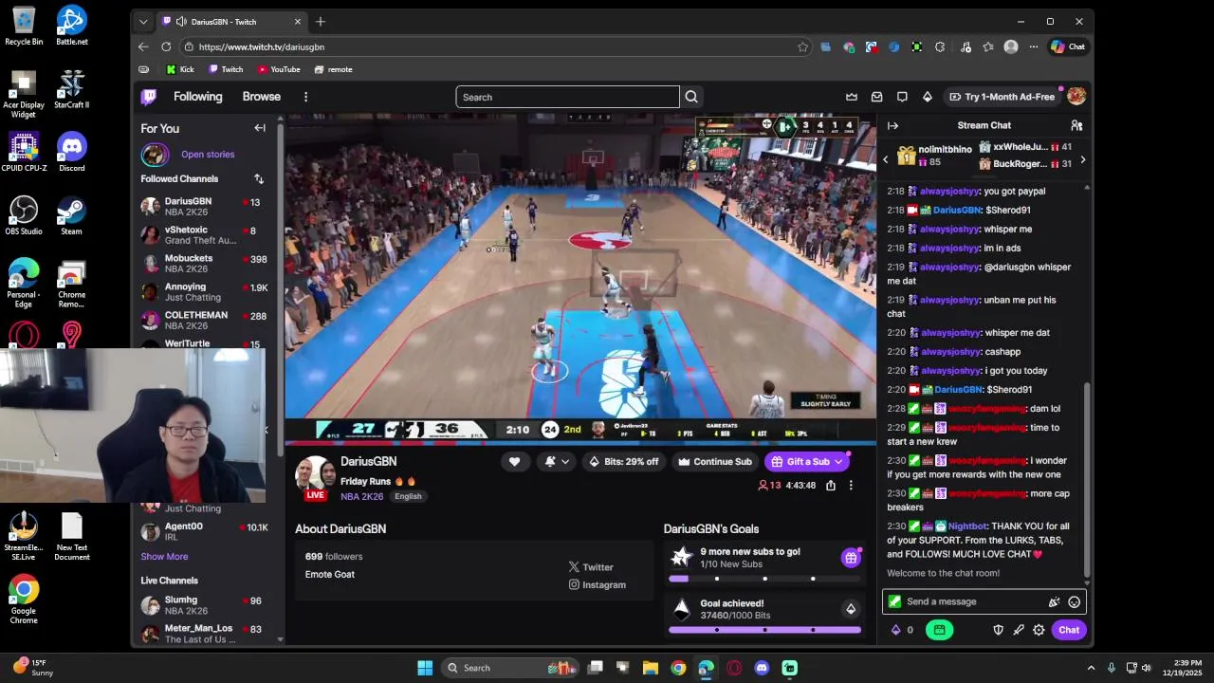Switch to the Browse tab
Screen dimensions: 1214x683
pos(261,97)
